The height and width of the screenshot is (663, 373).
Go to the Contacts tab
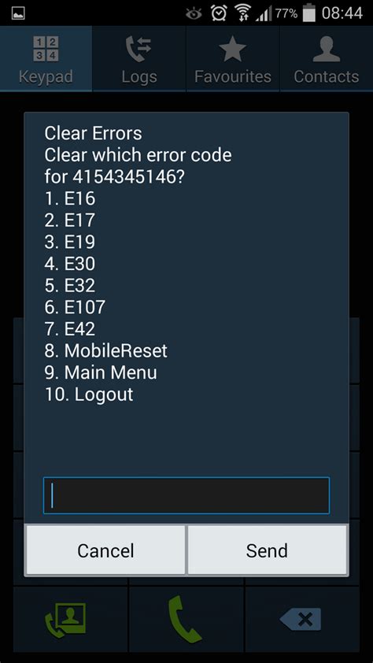(x=326, y=59)
